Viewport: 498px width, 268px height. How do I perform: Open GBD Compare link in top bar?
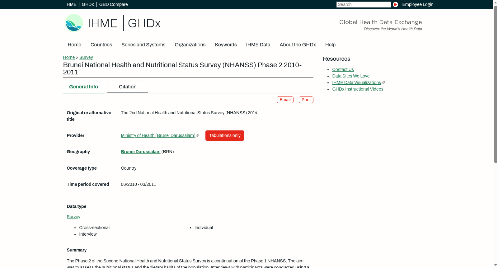[x=113, y=4]
